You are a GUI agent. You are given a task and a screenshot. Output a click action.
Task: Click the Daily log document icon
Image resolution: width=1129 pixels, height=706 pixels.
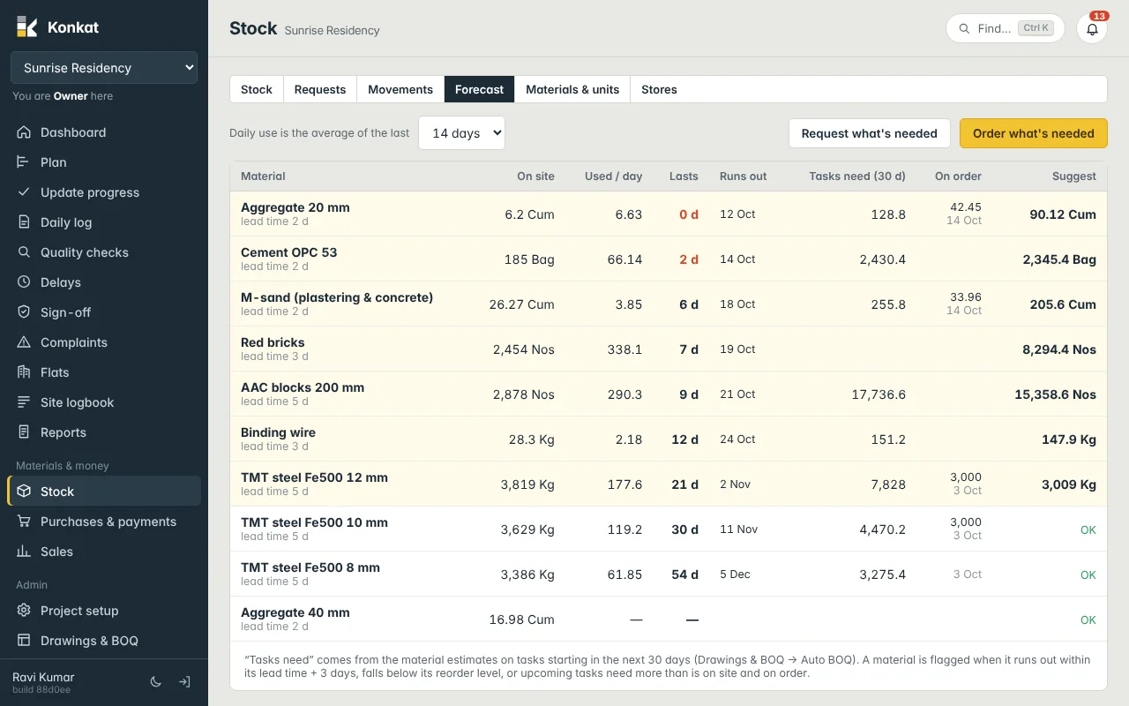click(24, 222)
